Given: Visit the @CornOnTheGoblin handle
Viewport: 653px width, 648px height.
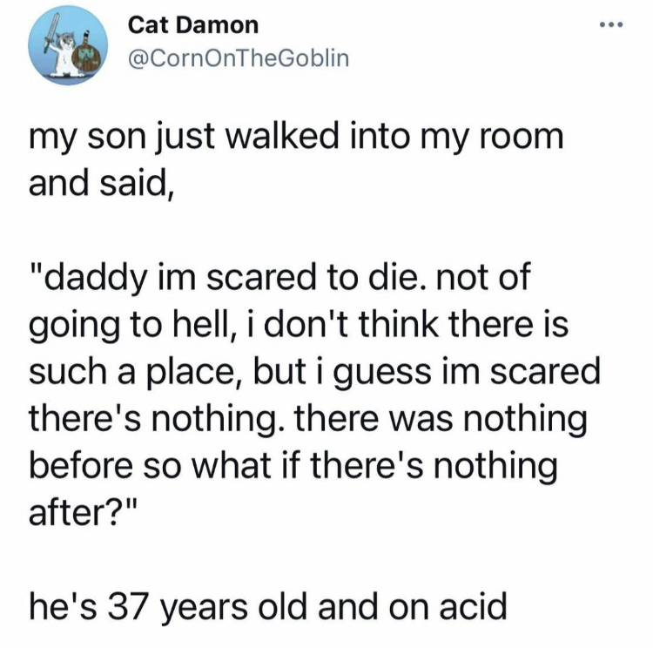Looking at the screenshot, I should [x=238, y=59].
